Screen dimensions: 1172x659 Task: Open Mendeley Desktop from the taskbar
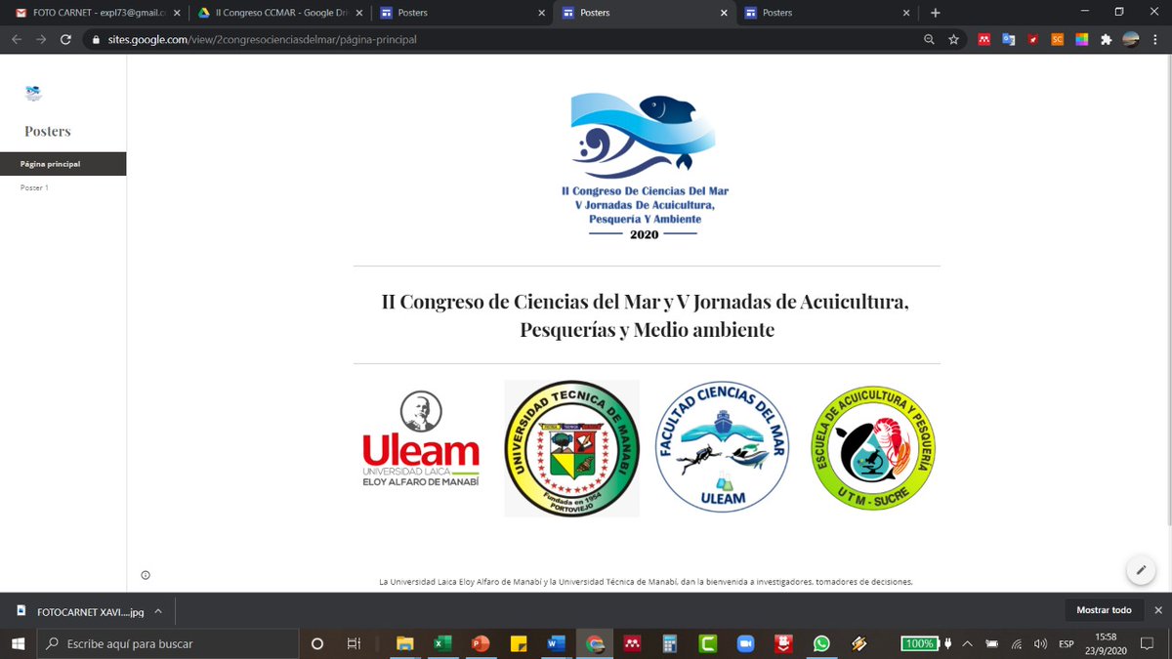pos(632,643)
